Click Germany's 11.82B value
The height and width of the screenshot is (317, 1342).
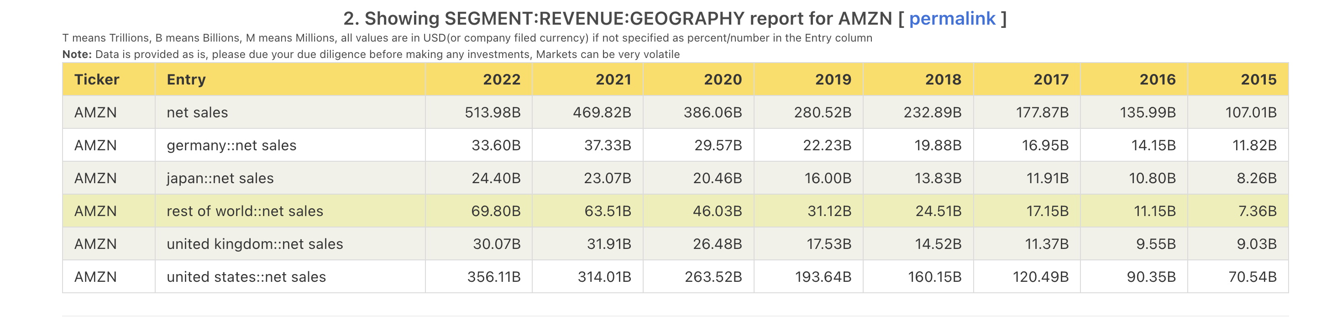coord(1254,145)
